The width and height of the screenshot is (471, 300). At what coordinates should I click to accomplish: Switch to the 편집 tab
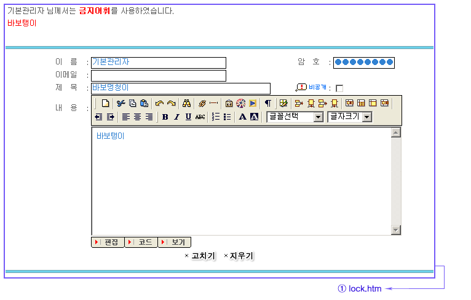(108, 242)
